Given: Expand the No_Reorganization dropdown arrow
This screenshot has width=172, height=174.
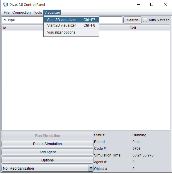Looking at the screenshot, I should tap(91, 168).
